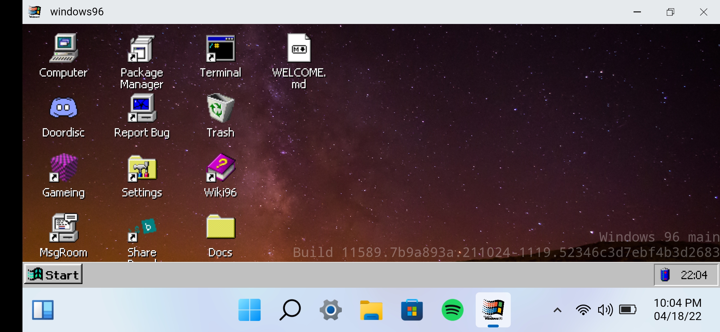Open File Explorer from the taskbar

(x=371, y=310)
